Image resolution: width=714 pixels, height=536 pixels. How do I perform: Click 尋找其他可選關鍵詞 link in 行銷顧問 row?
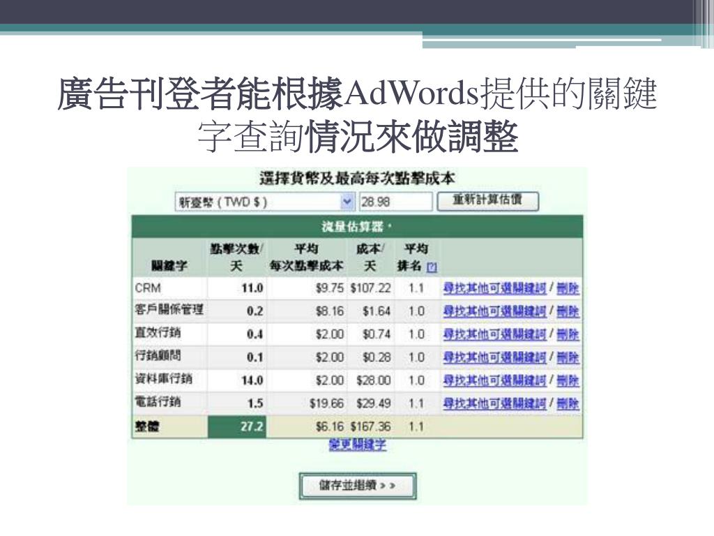coord(494,357)
